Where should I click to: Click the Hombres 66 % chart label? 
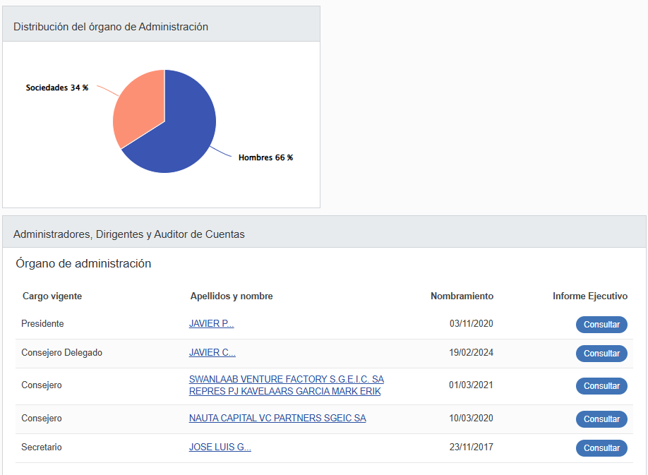coord(265,157)
